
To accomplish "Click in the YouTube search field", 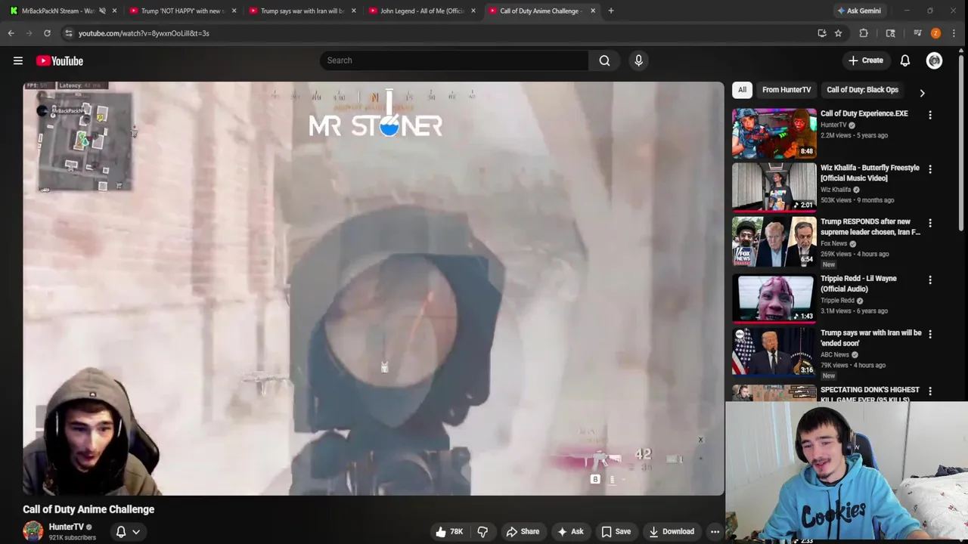I will click(x=454, y=60).
